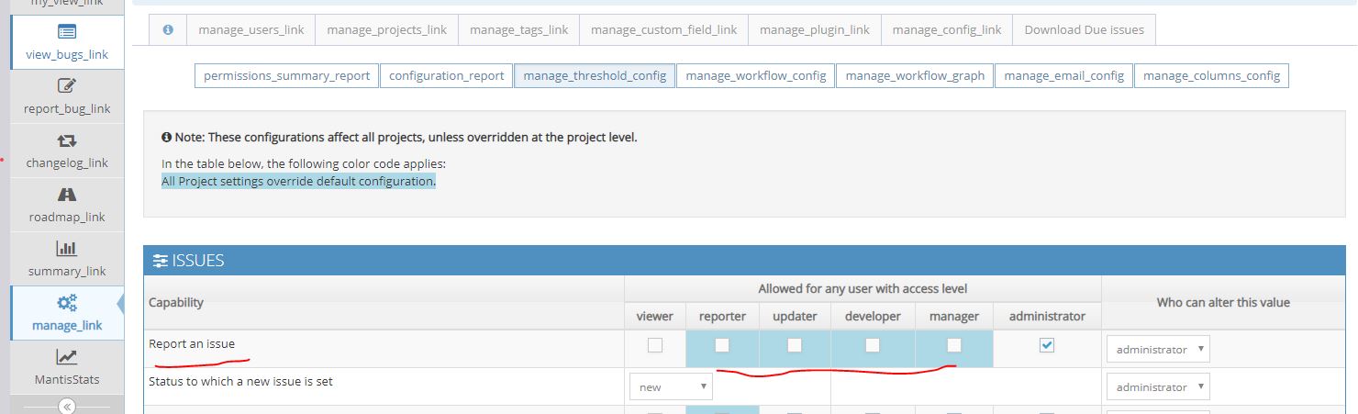Open alter-value dropdown for new issue status
Viewport: 1358px width, 414px height.
(x=1158, y=387)
